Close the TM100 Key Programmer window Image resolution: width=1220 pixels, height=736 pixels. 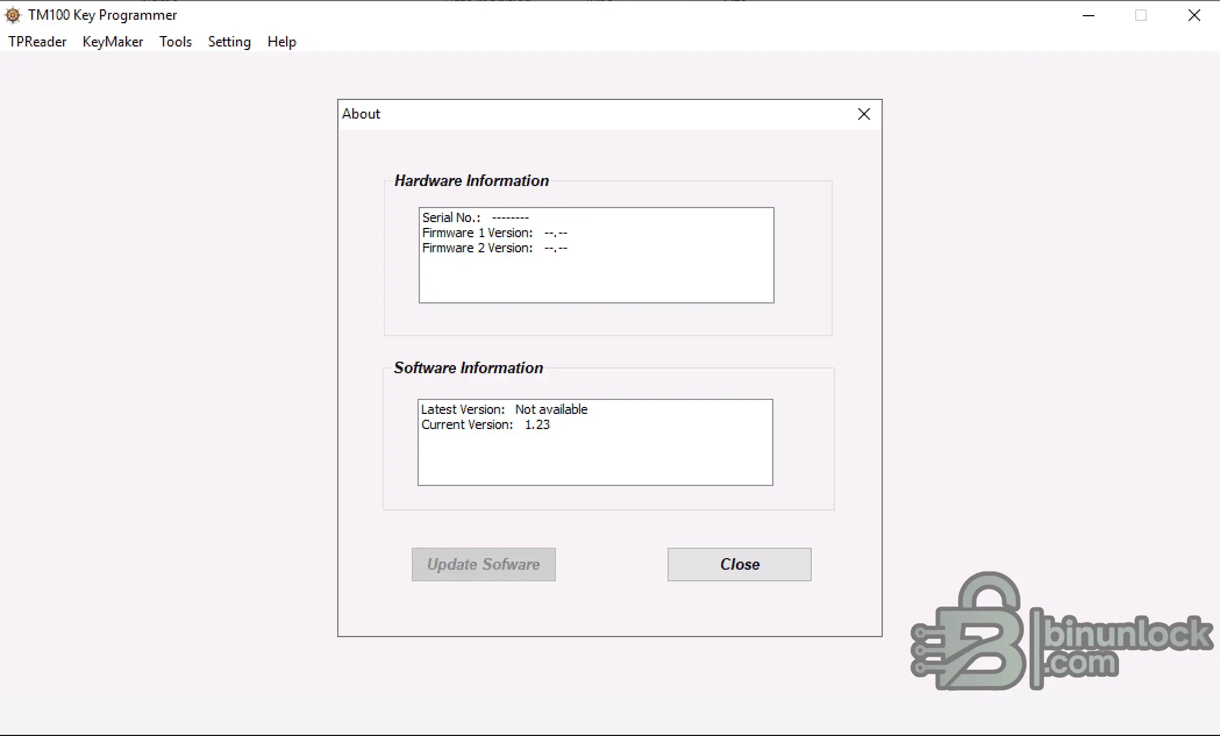pyautogui.click(x=1194, y=15)
